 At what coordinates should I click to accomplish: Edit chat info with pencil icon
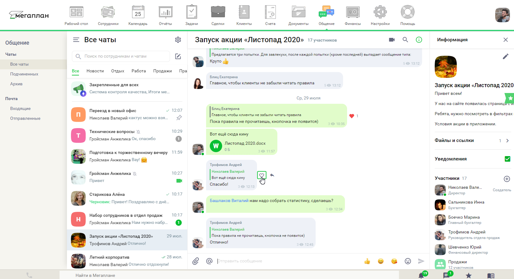click(505, 56)
